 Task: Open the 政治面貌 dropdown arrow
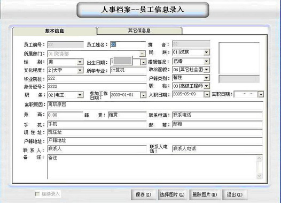[206, 70]
